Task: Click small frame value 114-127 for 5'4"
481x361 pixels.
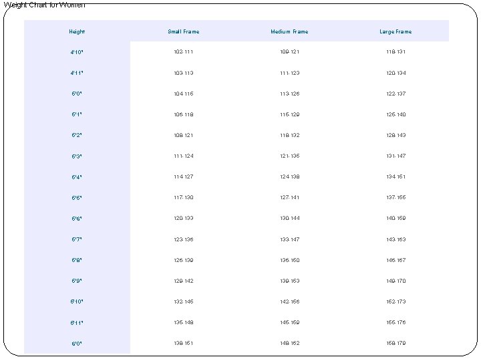Action: point(184,176)
